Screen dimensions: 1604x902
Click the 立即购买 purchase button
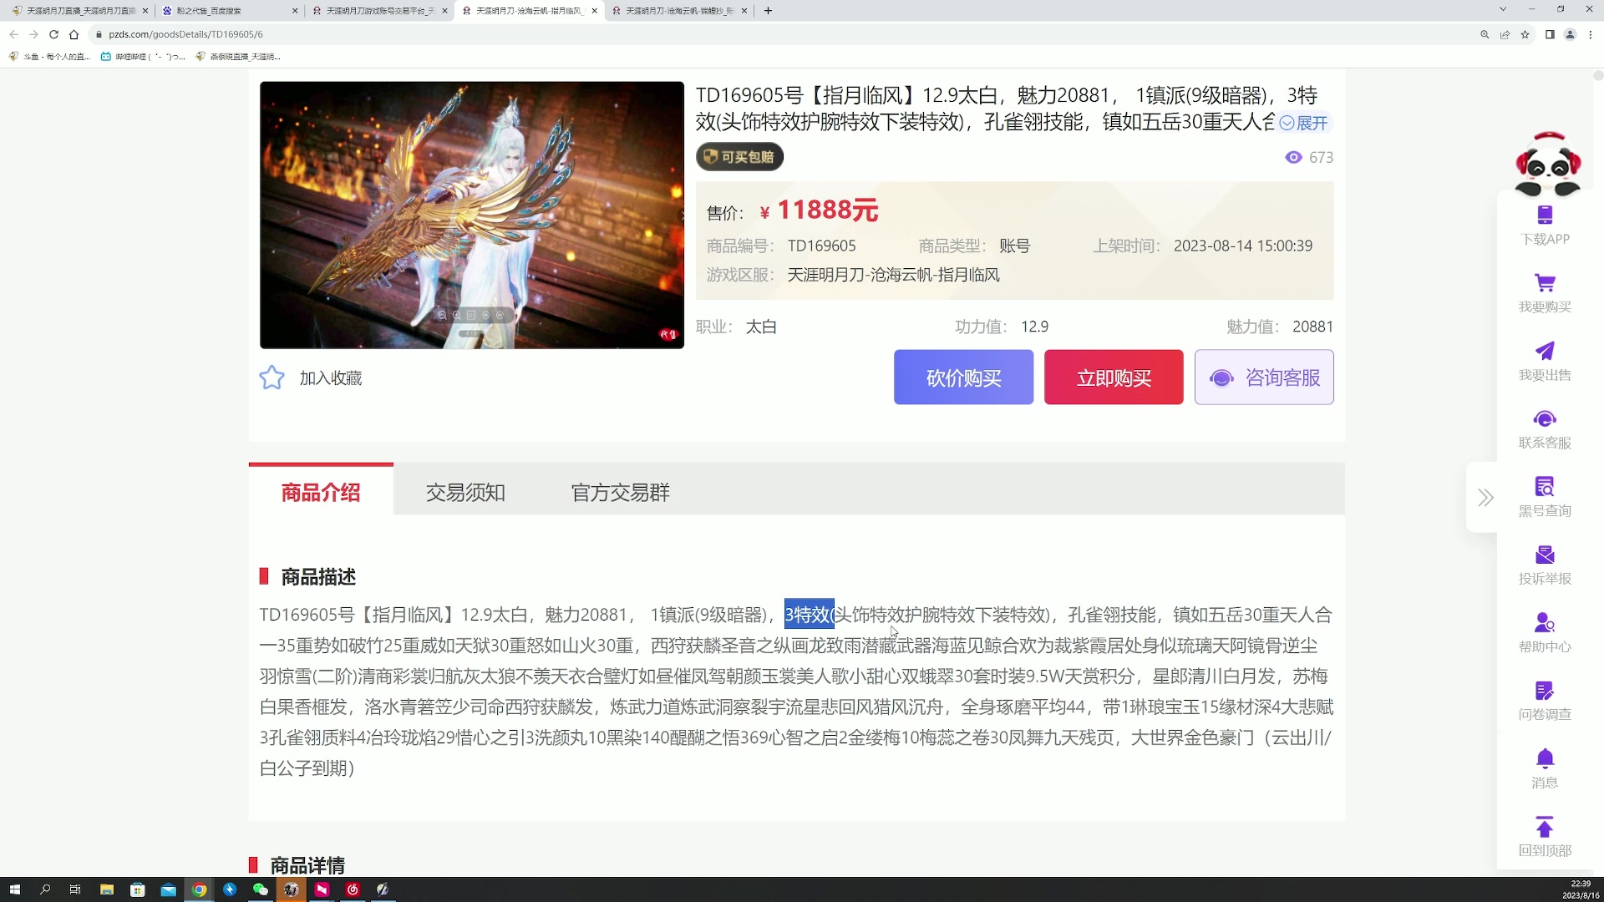pyautogui.click(x=1114, y=377)
